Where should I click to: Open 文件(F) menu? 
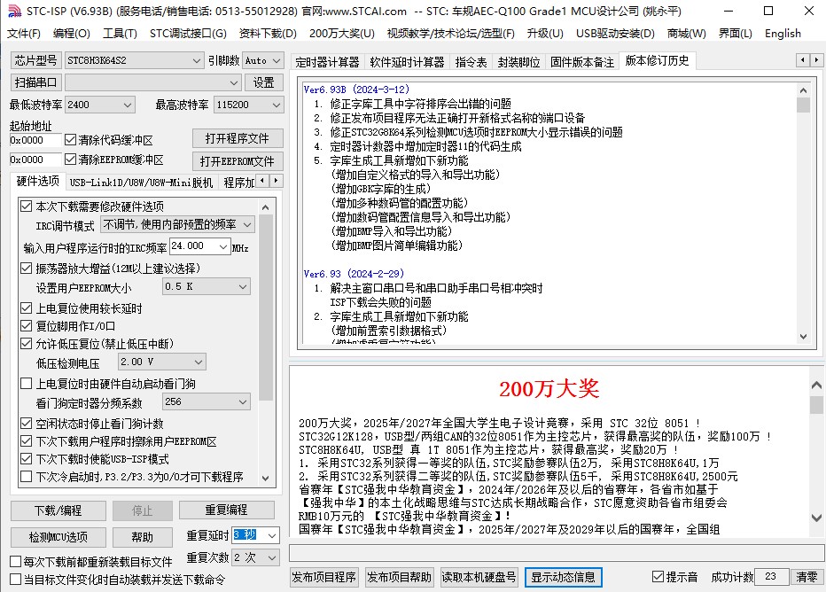tap(24, 34)
